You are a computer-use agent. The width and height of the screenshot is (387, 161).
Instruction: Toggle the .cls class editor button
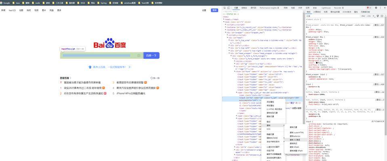coord(369,16)
